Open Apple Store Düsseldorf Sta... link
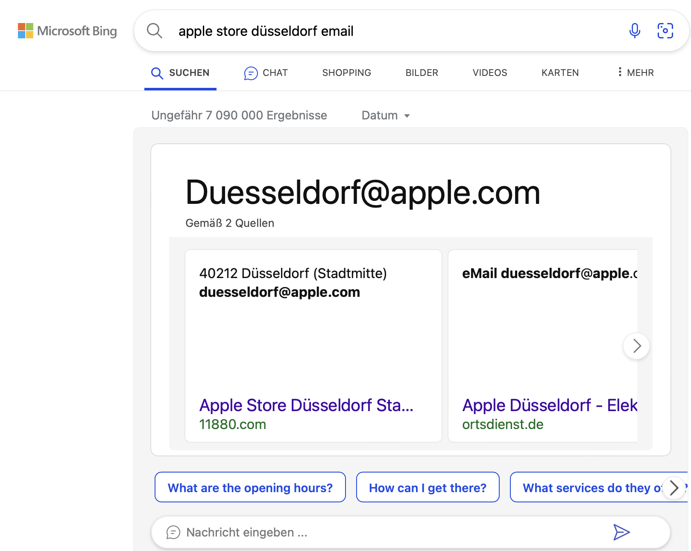Screen dimensions: 691x551 pyautogui.click(x=306, y=405)
